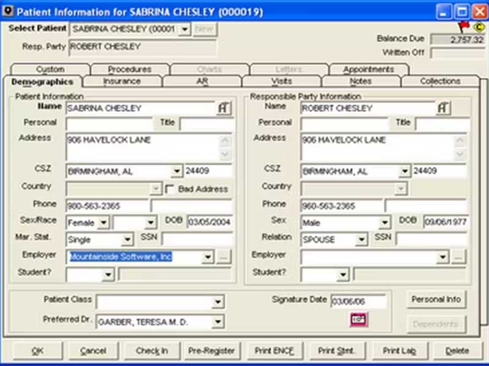The image size is (489, 366).
Task: Open responsible party employer ellipsis button
Action: [458, 257]
